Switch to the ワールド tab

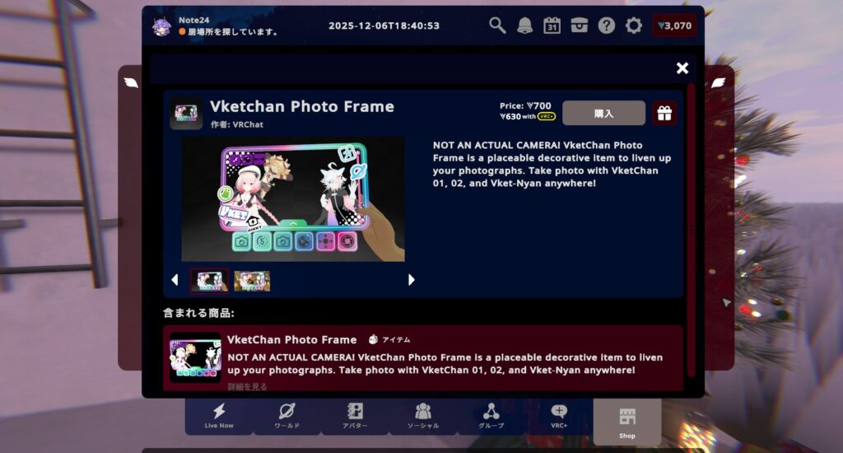coord(287,417)
